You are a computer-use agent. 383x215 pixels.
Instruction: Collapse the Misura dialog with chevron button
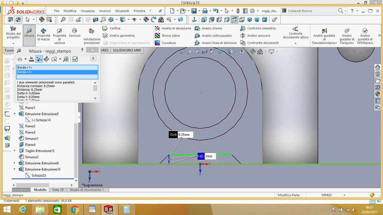pos(93,58)
